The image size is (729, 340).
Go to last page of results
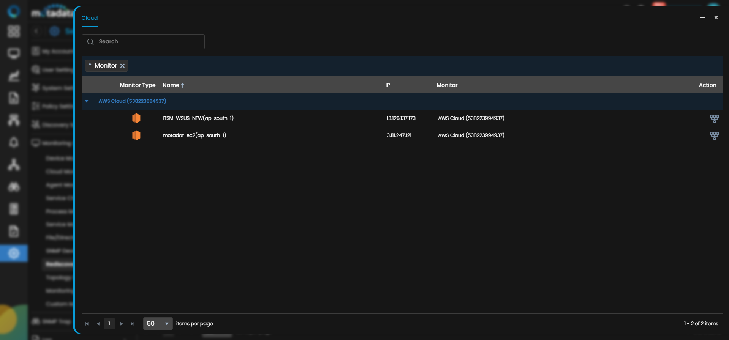(133, 324)
